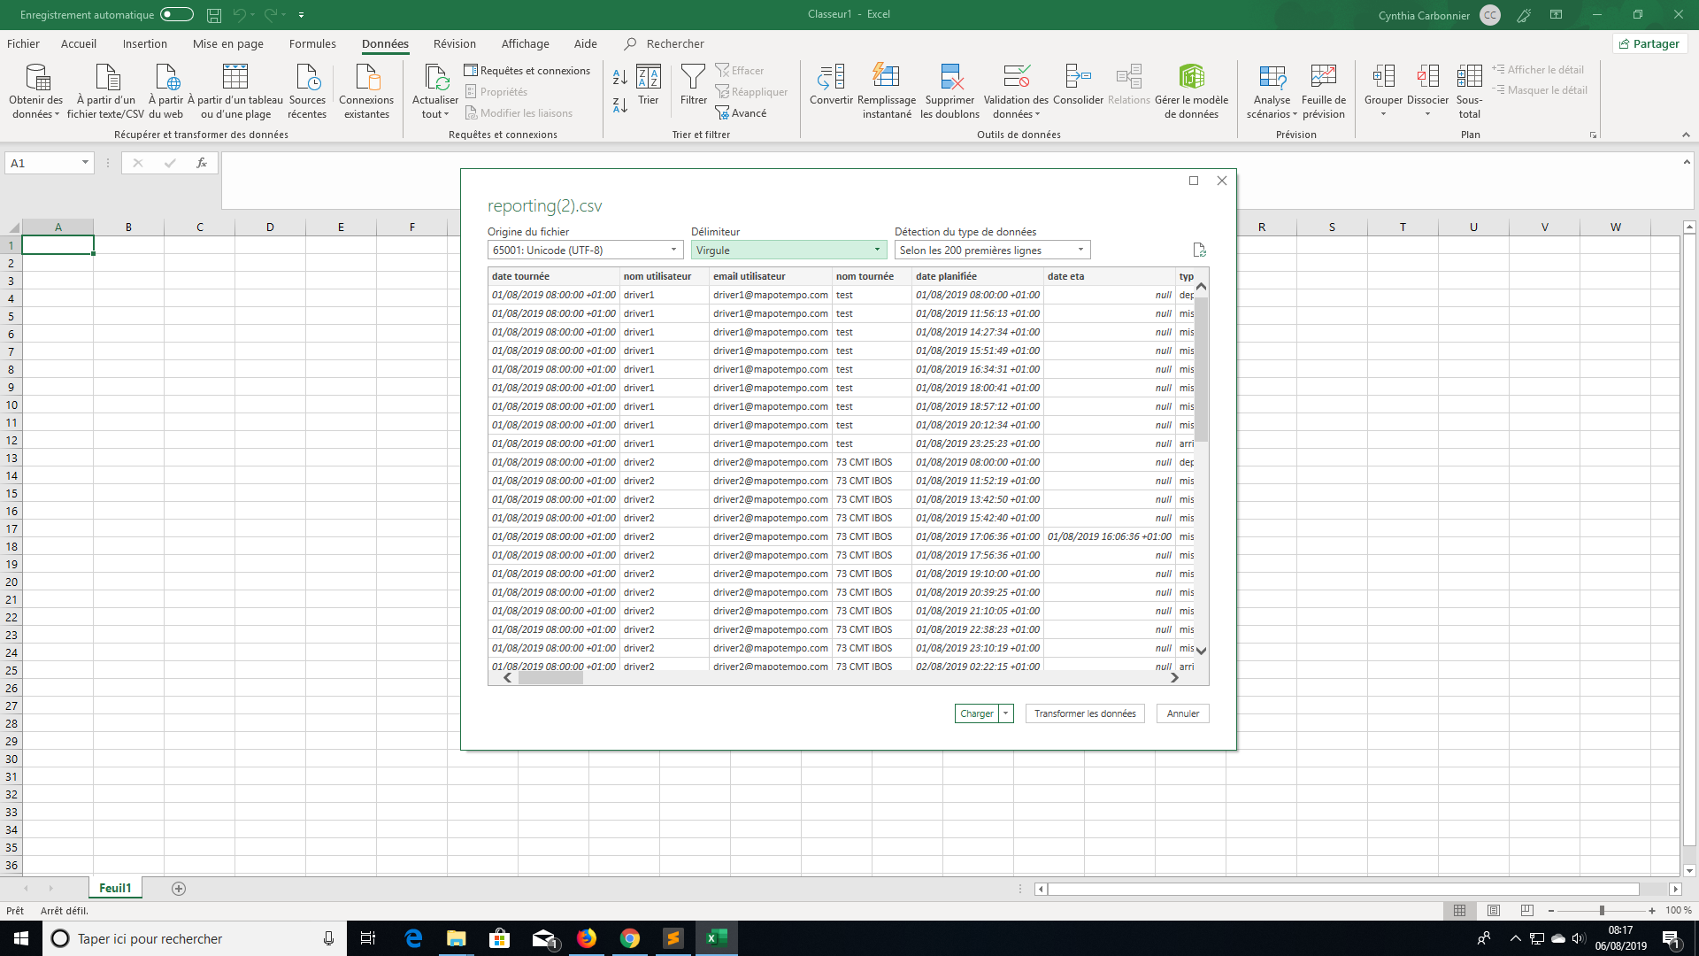Click the Partager button
This screenshot has height=956, width=1699.
point(1649,43)
